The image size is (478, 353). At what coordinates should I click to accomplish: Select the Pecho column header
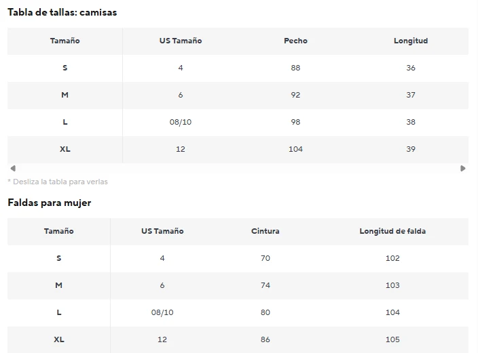coord(295,41)
